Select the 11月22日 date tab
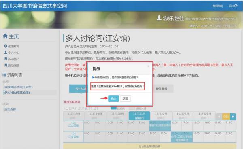Screen dimensions: 243x149 (x=161, y=115)
